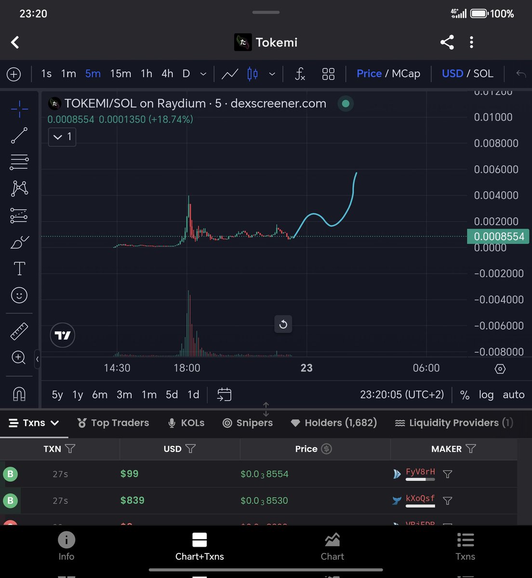
Task: Switch to Info bottom tab
Action: click(x=66, y=547)
